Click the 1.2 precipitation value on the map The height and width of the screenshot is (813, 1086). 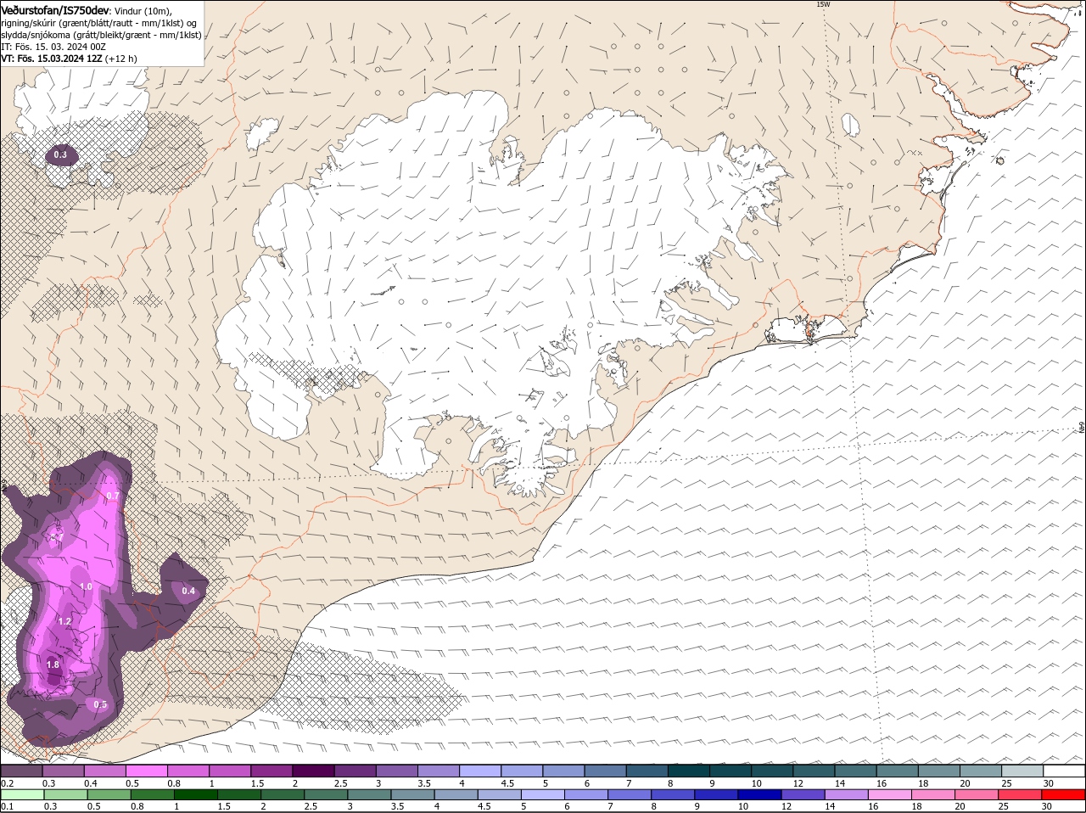[64, 621]
